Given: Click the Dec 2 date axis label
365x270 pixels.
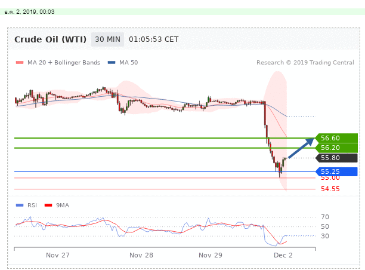Looking at the screenshot, I should 283,255.
